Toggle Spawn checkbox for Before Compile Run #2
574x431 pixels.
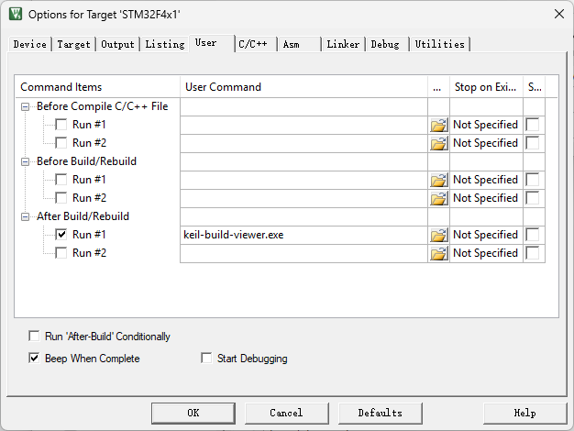pos(532,143)
